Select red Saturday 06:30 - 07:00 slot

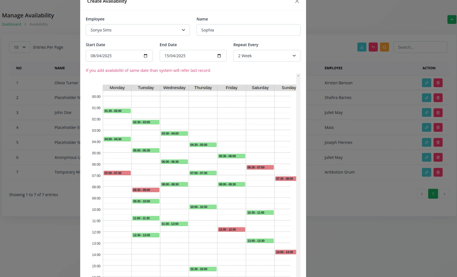(x=260, y=167)
